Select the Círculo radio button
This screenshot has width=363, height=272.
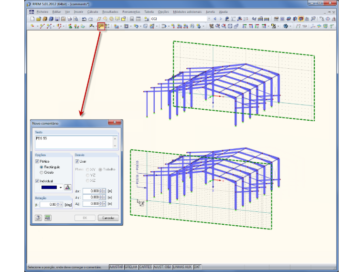point(42,173)
